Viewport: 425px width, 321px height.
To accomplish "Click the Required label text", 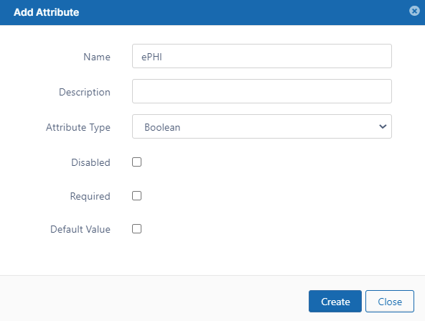I will [90, 196].
